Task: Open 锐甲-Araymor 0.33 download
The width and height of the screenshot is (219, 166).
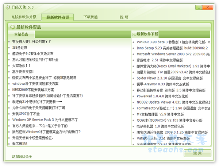Action: click(x=163, y=84)
